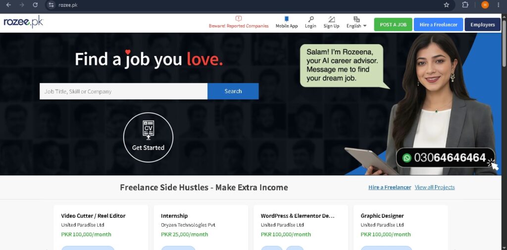
Task: Click the Sign Up pencil icon
Action: [331, 19]
